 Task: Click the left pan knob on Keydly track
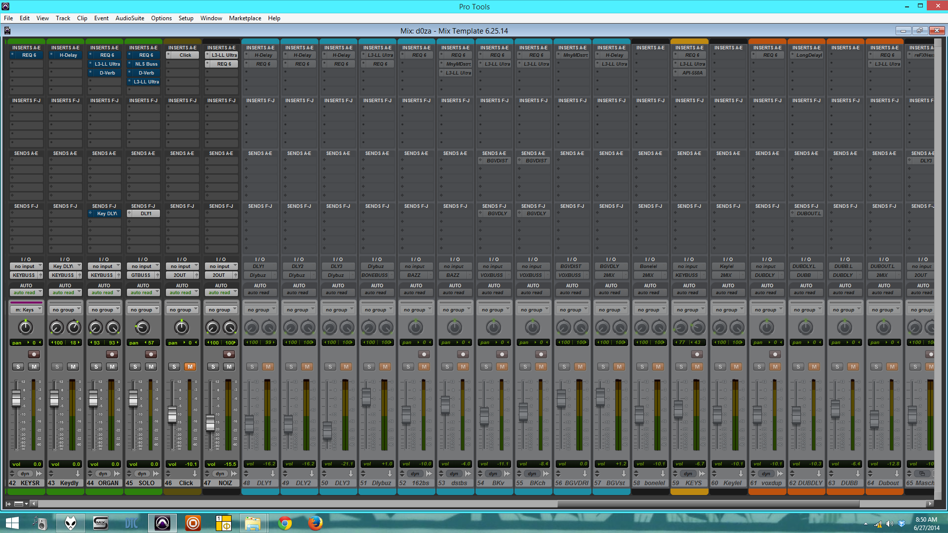click(x=57, y=327)
